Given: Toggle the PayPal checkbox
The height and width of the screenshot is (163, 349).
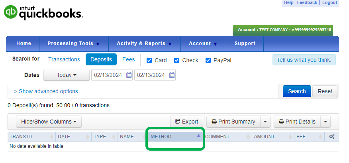Looking at the screenshot, I should tap(208, 60).
